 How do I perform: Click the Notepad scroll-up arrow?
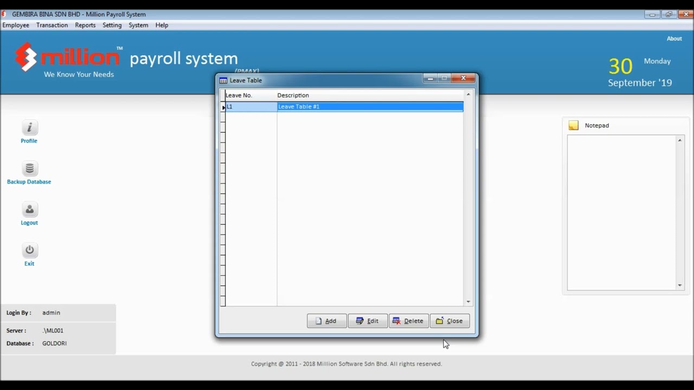[x=680, y=140]
